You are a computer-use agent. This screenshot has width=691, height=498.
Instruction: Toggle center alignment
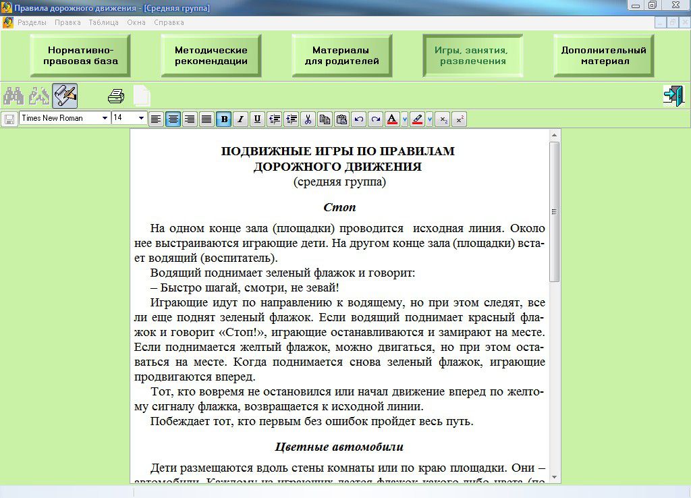(173, 119)
